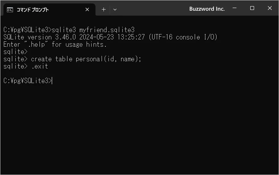
Task: Click the empty sqlite> prompt line
Action: coord(15,52)
